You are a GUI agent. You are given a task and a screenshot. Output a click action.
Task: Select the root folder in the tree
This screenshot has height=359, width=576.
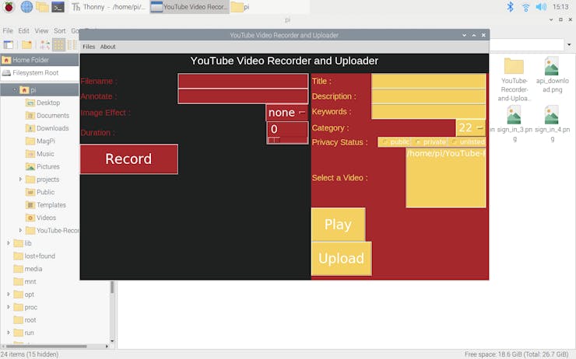coord(25,320)
